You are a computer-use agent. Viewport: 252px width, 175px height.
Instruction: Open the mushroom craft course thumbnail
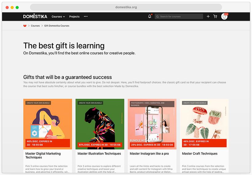(204, 124)
